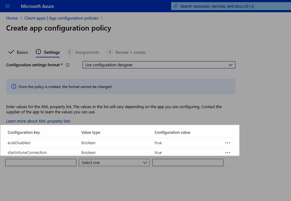Click the search magnifier icon
Image resolution: width=291 pixels, height=201 pixels.
(x=175, y=6)
